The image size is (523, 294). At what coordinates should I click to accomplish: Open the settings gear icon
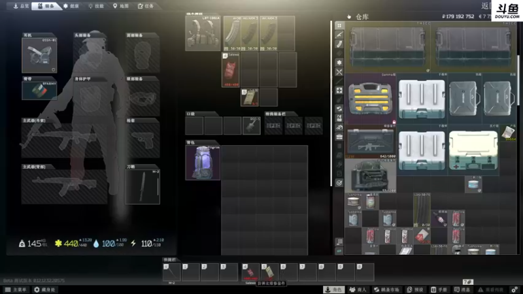click(x=515, y=289)
